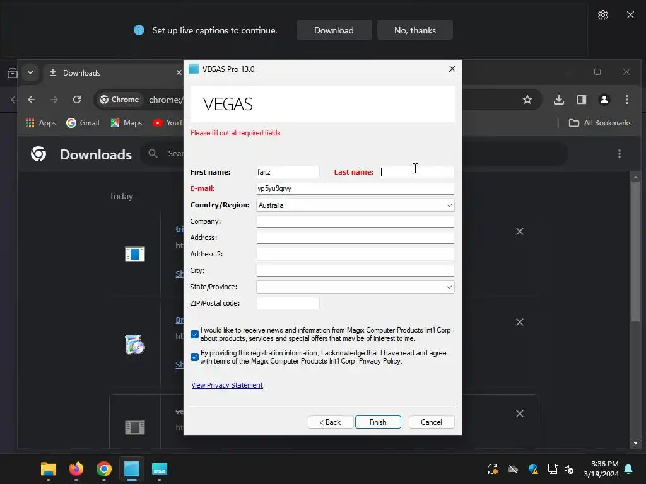Viewport: 646px width, 484px height.
Task: Open Gmail bookmark
Action: pos(83,123)
